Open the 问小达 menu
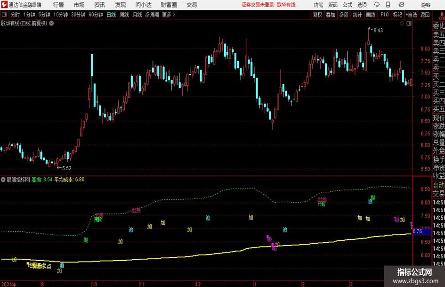 (143, 5)
